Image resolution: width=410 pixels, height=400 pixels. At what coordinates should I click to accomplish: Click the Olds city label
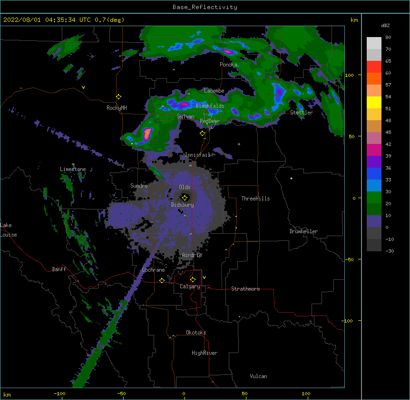[185, 187]
